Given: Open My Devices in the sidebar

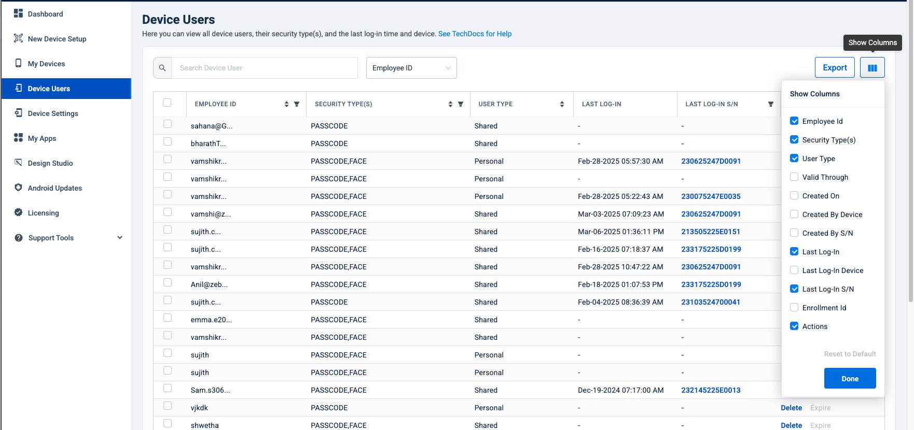Looking at the screenshot, I should 46,64.
